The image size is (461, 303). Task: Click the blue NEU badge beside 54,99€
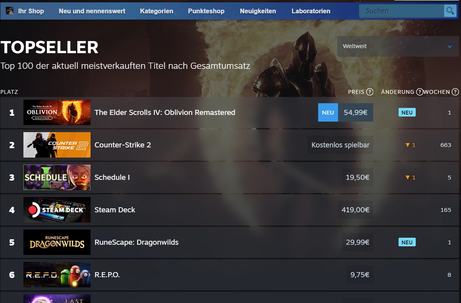328,113
